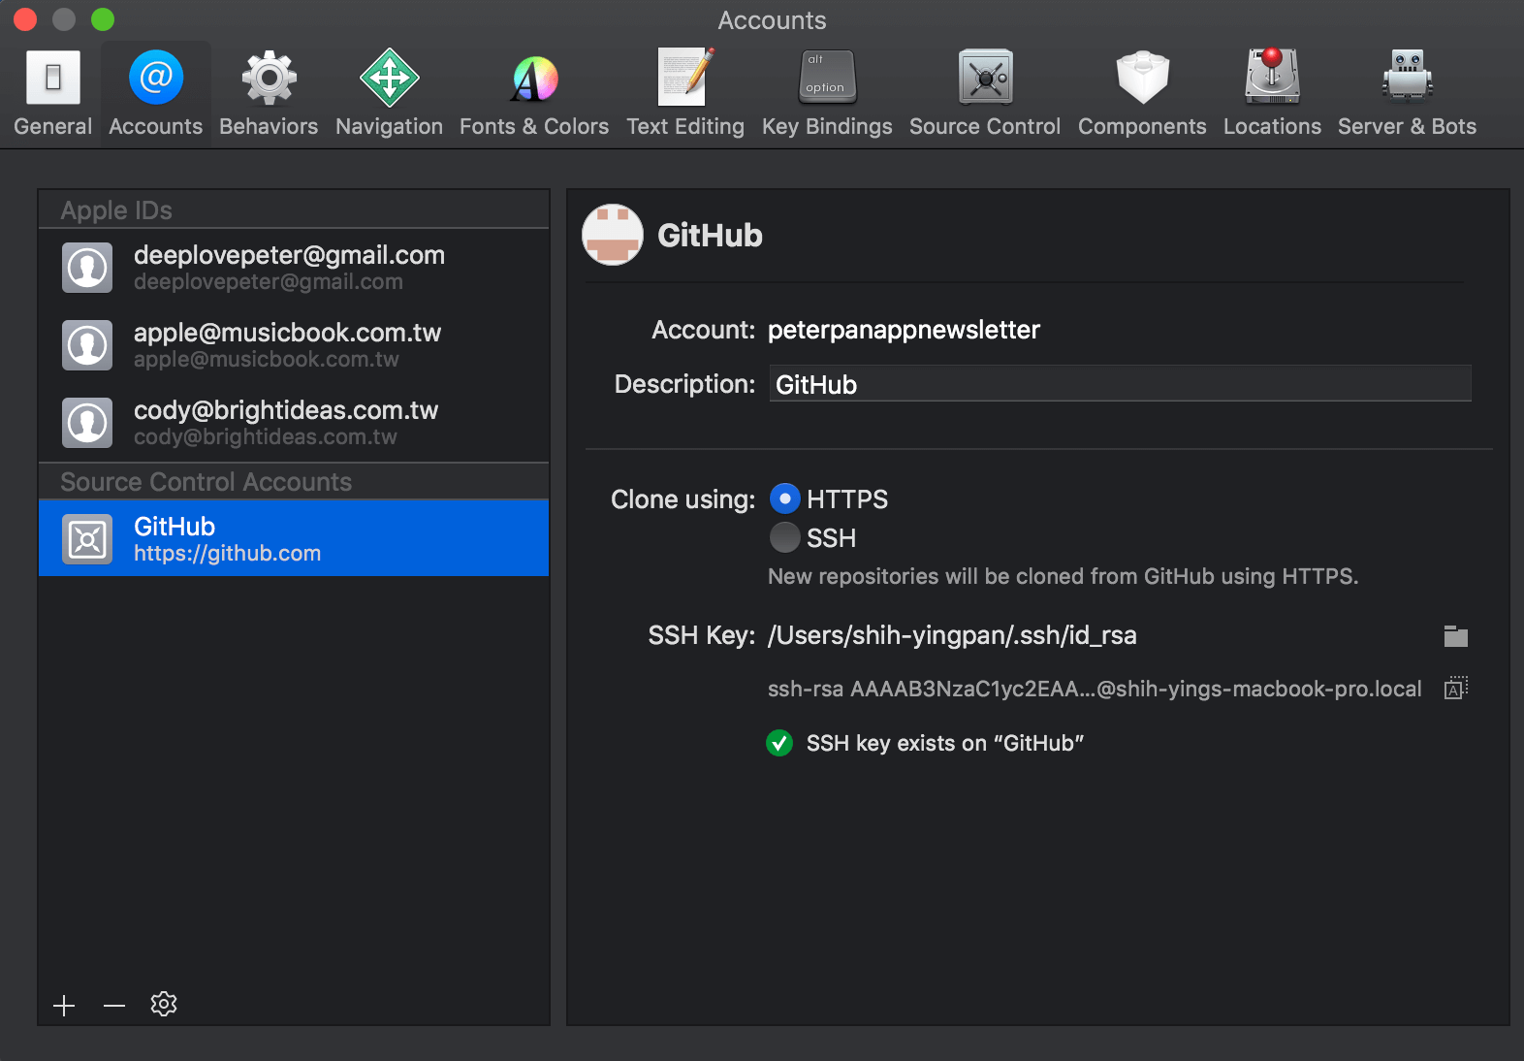Select the HTTPS clone option
This screenshot has width=1524, height=1061.
pos(785,498)
